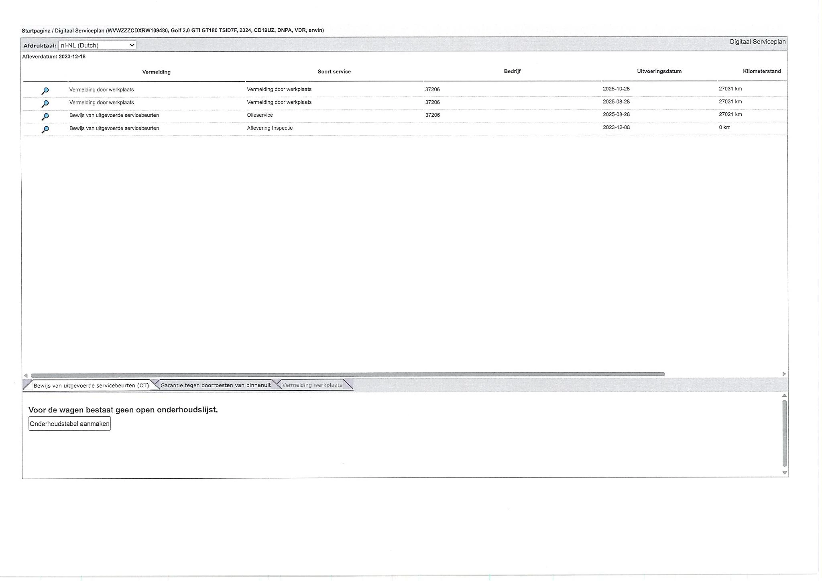Sort by Uitvoeringsdatum column header
This screenshot has width=822, height=581.
click(x=659, y=71)
